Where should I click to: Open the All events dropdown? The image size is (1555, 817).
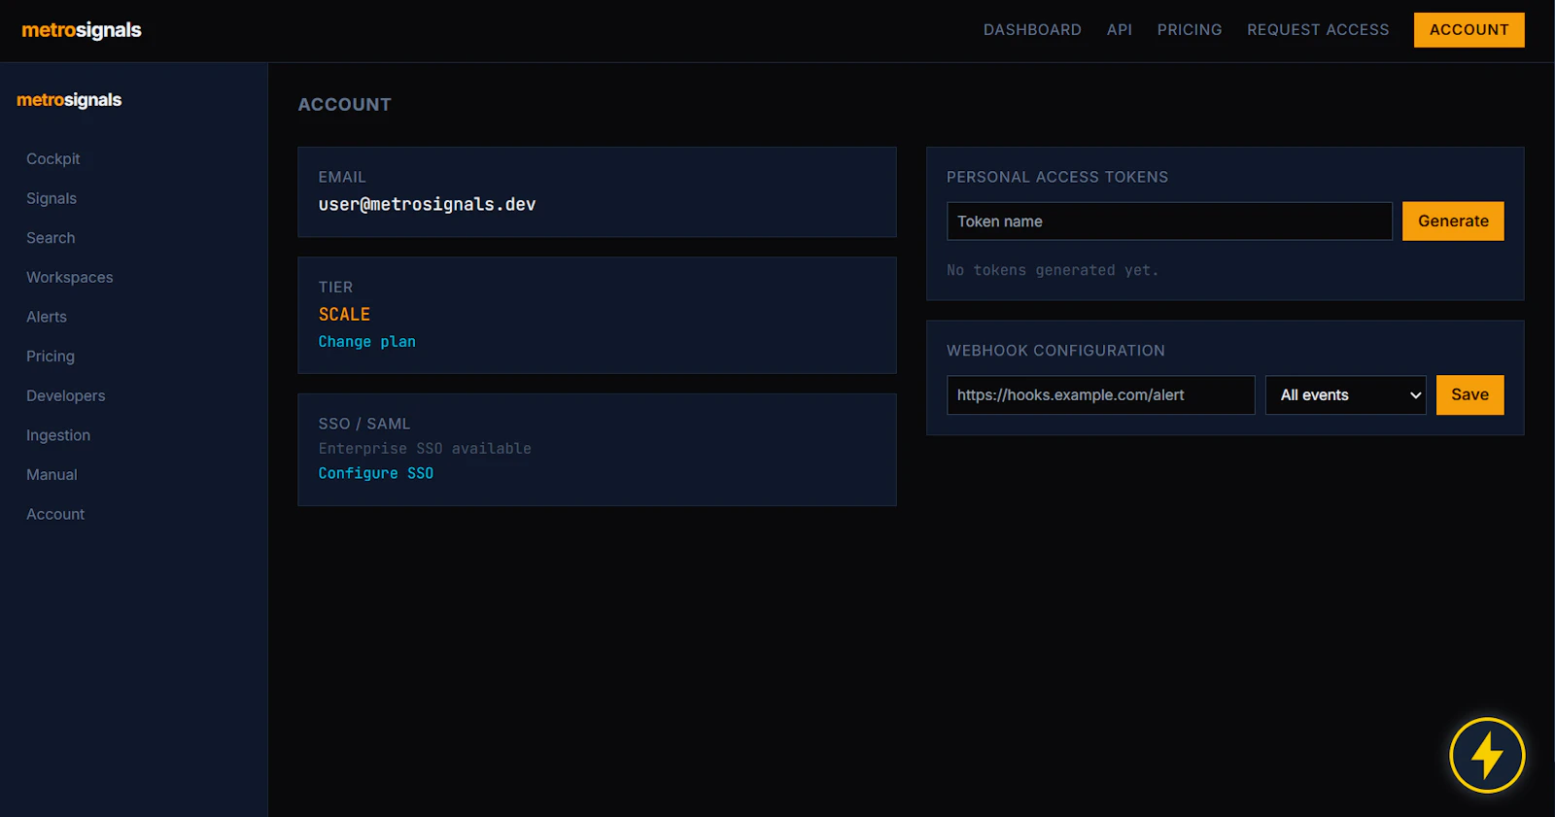pos(1345,395)
